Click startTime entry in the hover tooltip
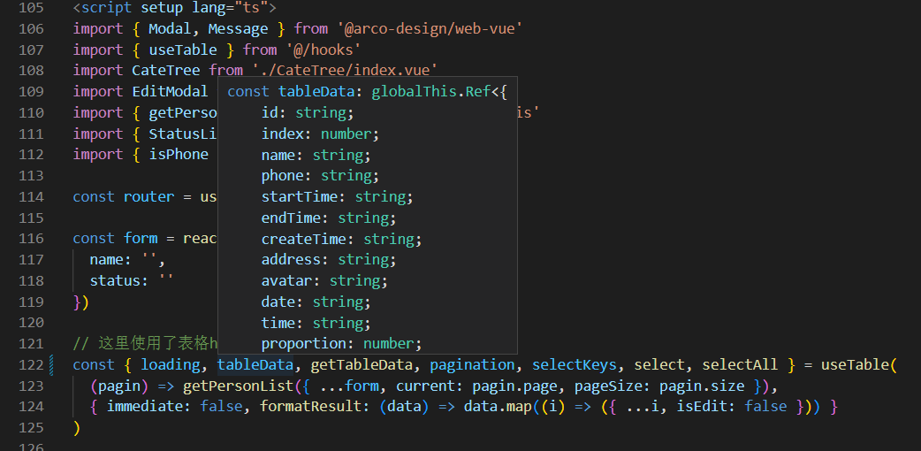The height and width of the screenshot is (451, 921). 337,197
